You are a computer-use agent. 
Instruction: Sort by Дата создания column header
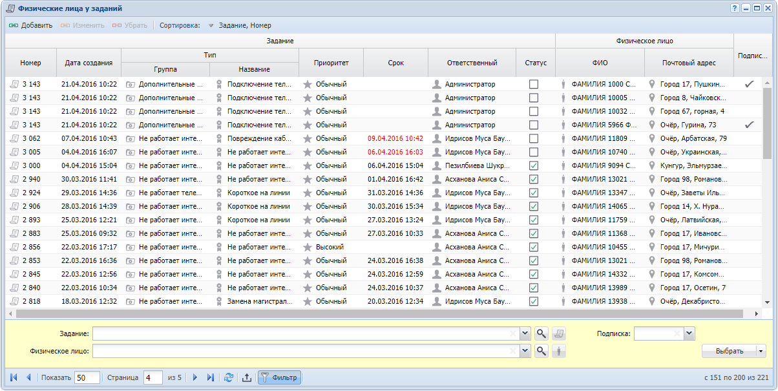[89, 63]
